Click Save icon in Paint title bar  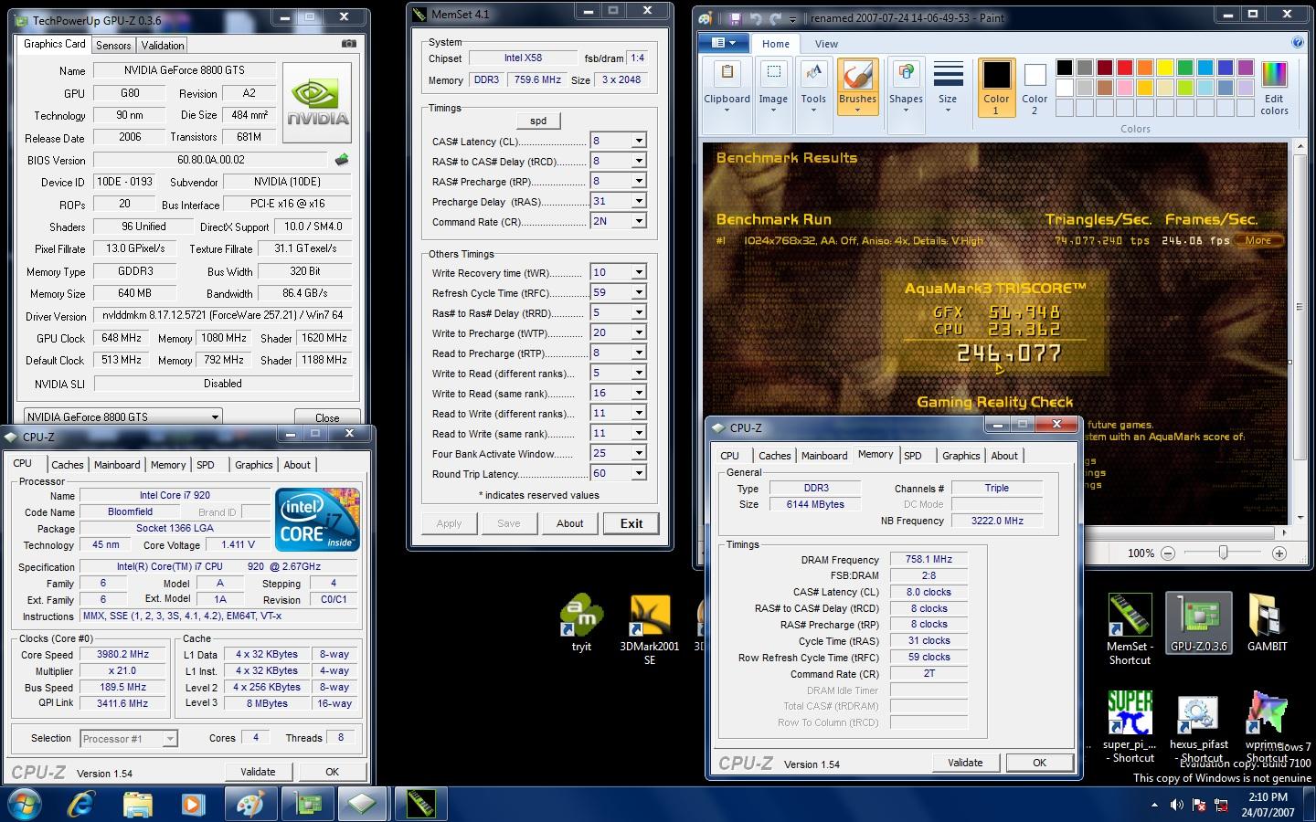coord(735,18)
